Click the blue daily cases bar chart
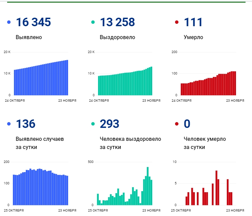This screenshot has width=252, height=216. tap(41, 187)
